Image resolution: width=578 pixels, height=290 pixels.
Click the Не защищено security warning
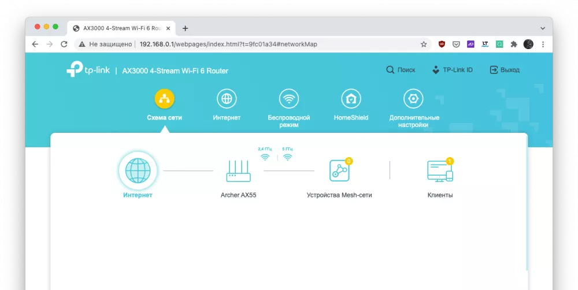tap(105, 44)
